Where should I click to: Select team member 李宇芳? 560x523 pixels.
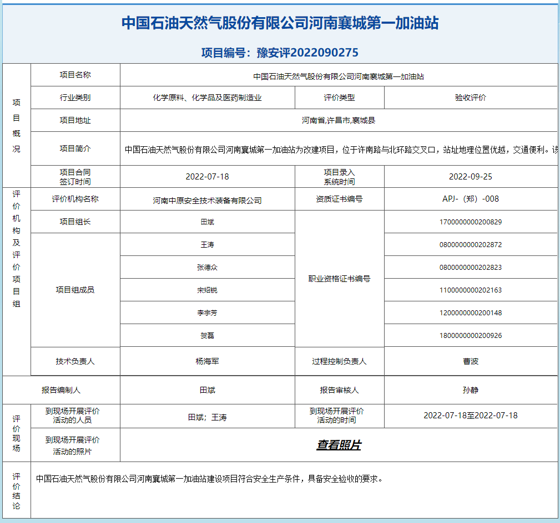pyautogui.click(x=207, y=312)
